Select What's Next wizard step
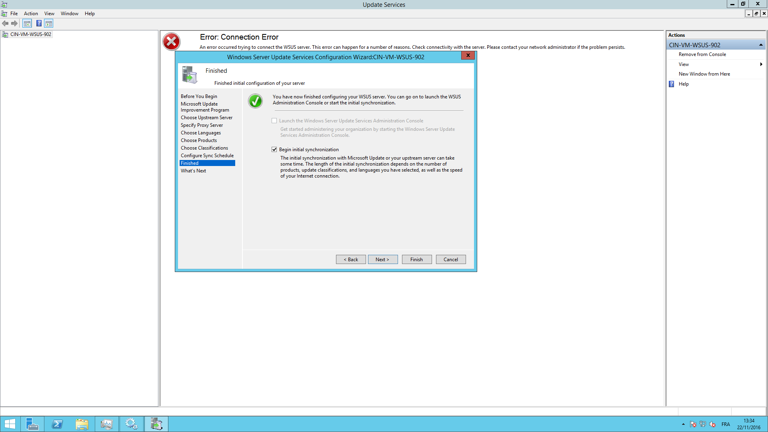768x432 pixels. coord(193,171)
